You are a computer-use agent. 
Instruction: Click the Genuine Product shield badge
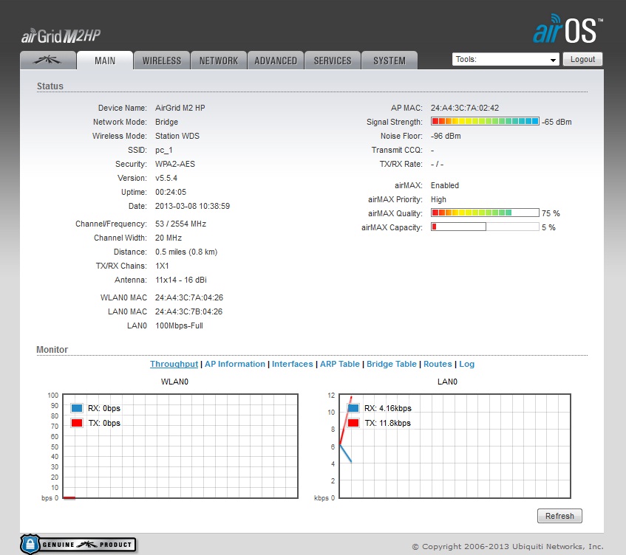tap(78, 544)
